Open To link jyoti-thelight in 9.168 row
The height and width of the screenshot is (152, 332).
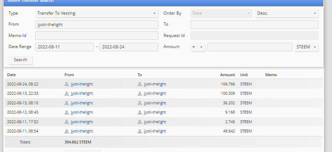click(155, 112)
